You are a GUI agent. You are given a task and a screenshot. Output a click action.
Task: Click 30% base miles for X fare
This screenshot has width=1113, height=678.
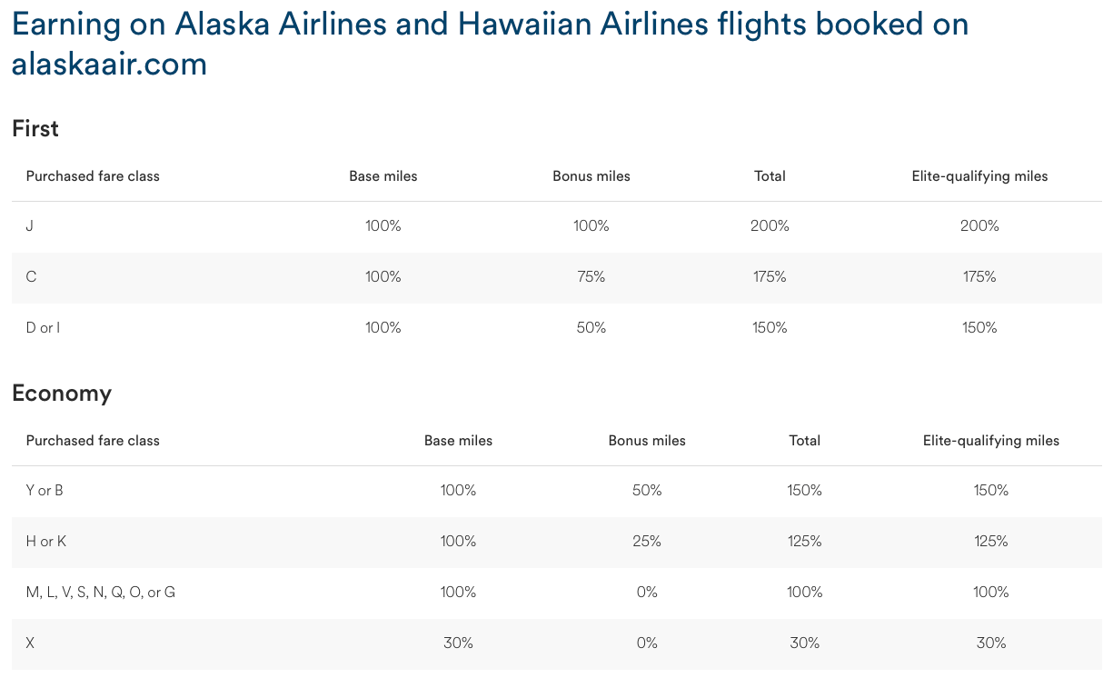[458, 643]
